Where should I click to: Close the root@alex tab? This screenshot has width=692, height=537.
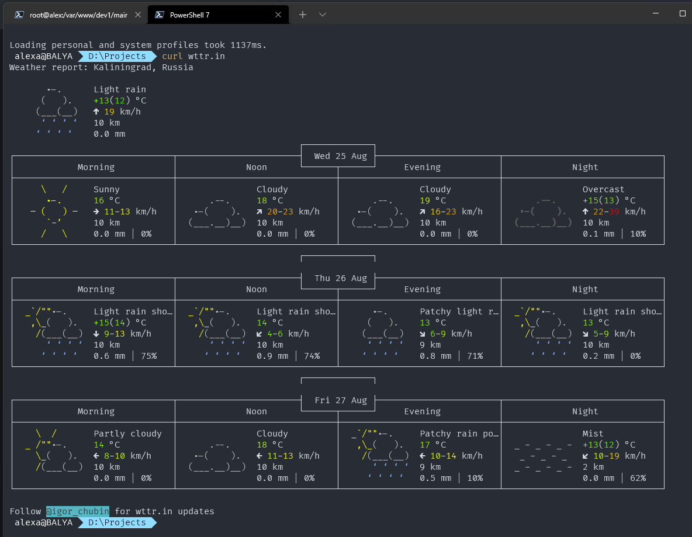(138, 15)
